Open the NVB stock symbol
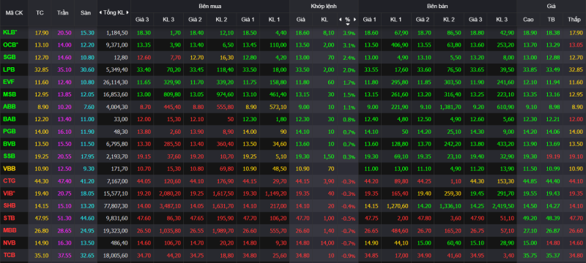The width and height of the screenshot is (586, 263). pyautogui.click(x=9, y=243)
